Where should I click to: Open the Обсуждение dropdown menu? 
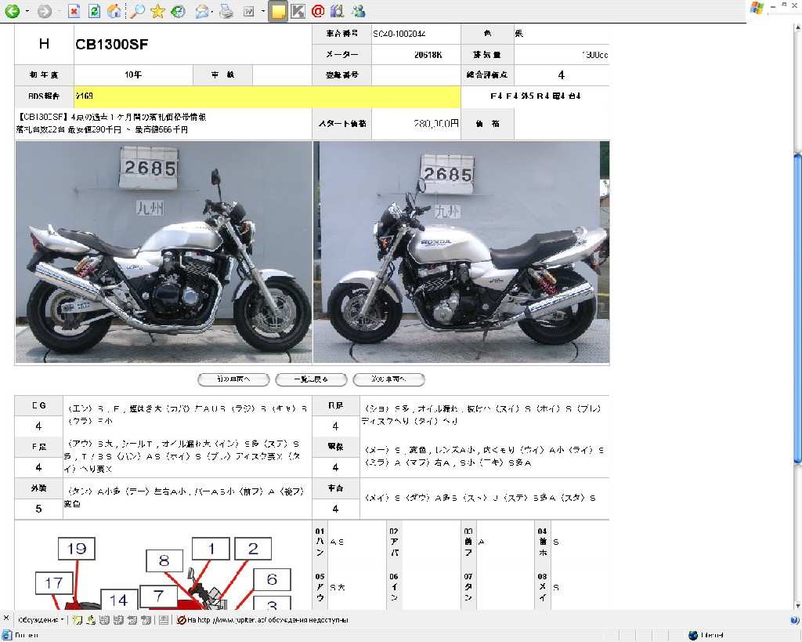point(41,620)
